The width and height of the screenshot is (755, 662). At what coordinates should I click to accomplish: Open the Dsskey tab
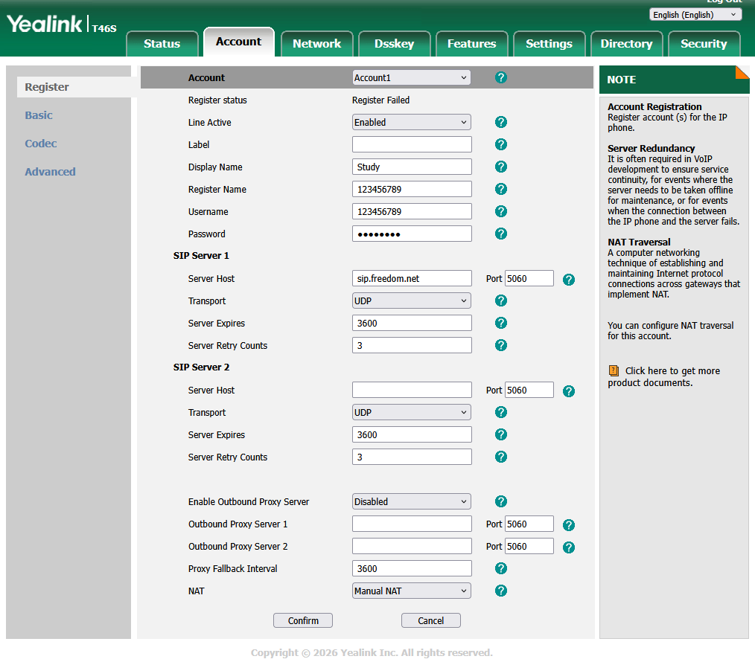point(394,44)
